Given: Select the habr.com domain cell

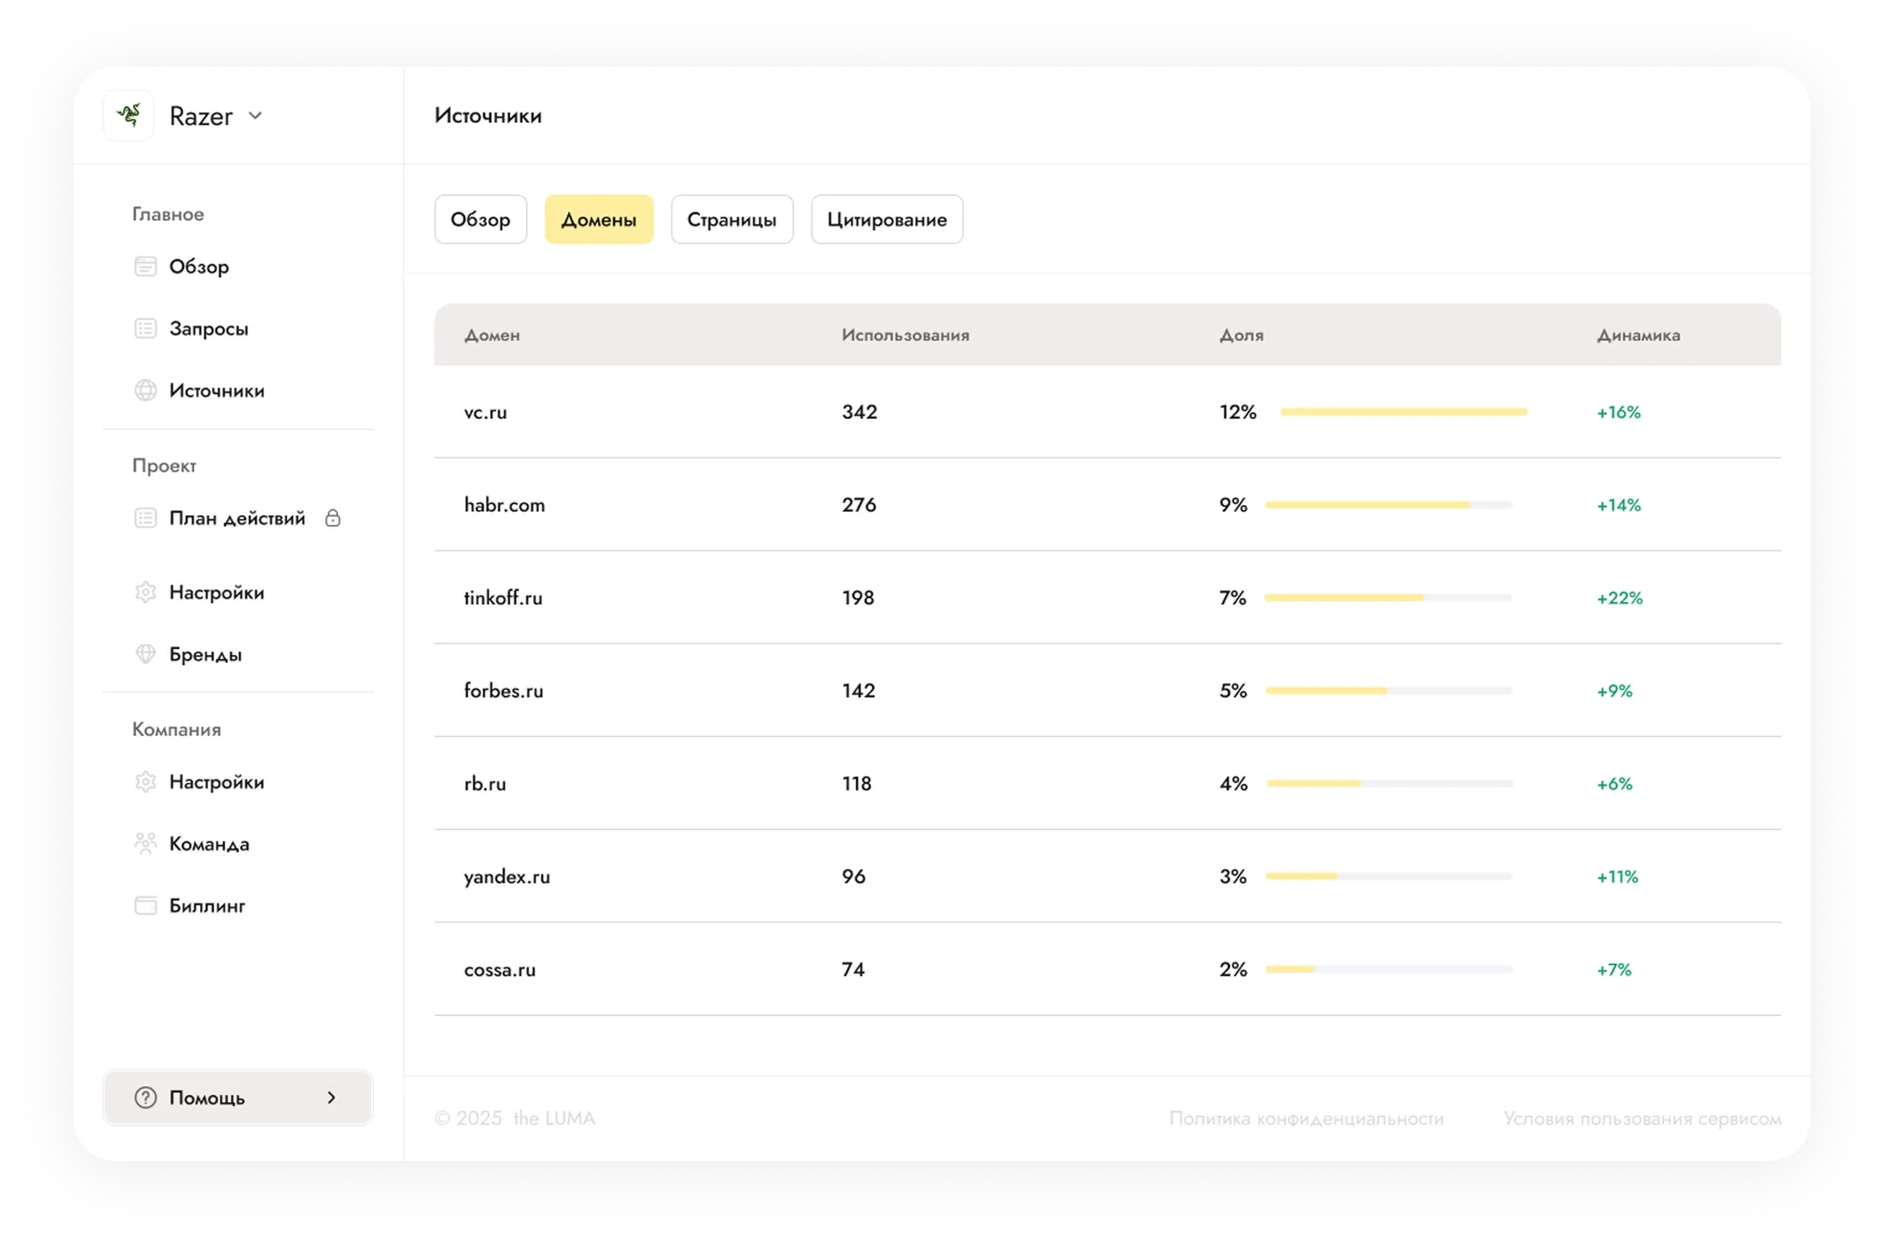Looking at the screenshot, I should (504, 504).
